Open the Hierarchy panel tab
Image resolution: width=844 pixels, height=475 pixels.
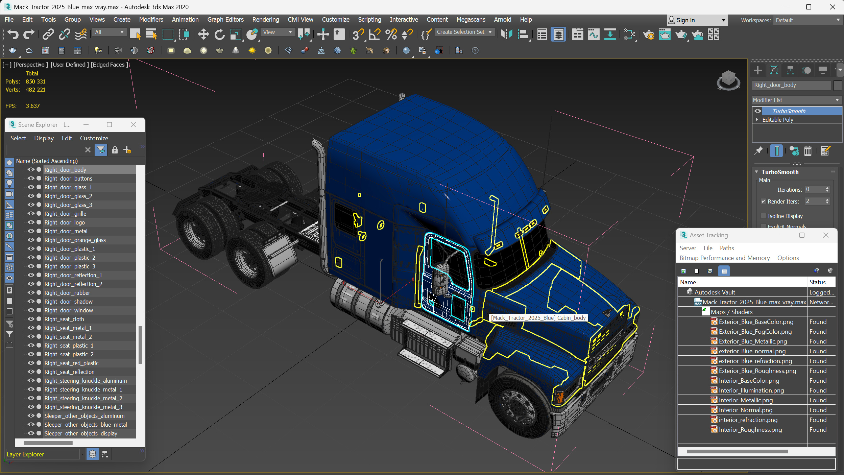pos(790,70)
